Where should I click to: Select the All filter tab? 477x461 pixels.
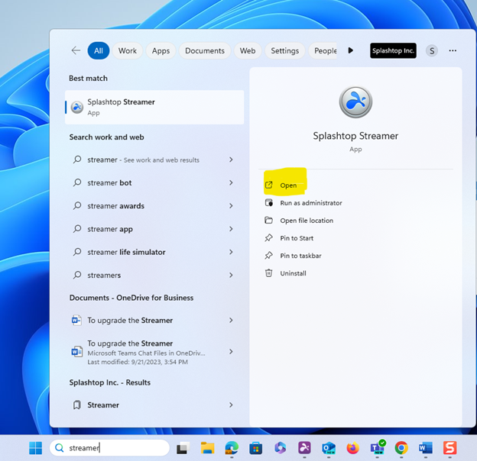point(99,50)
